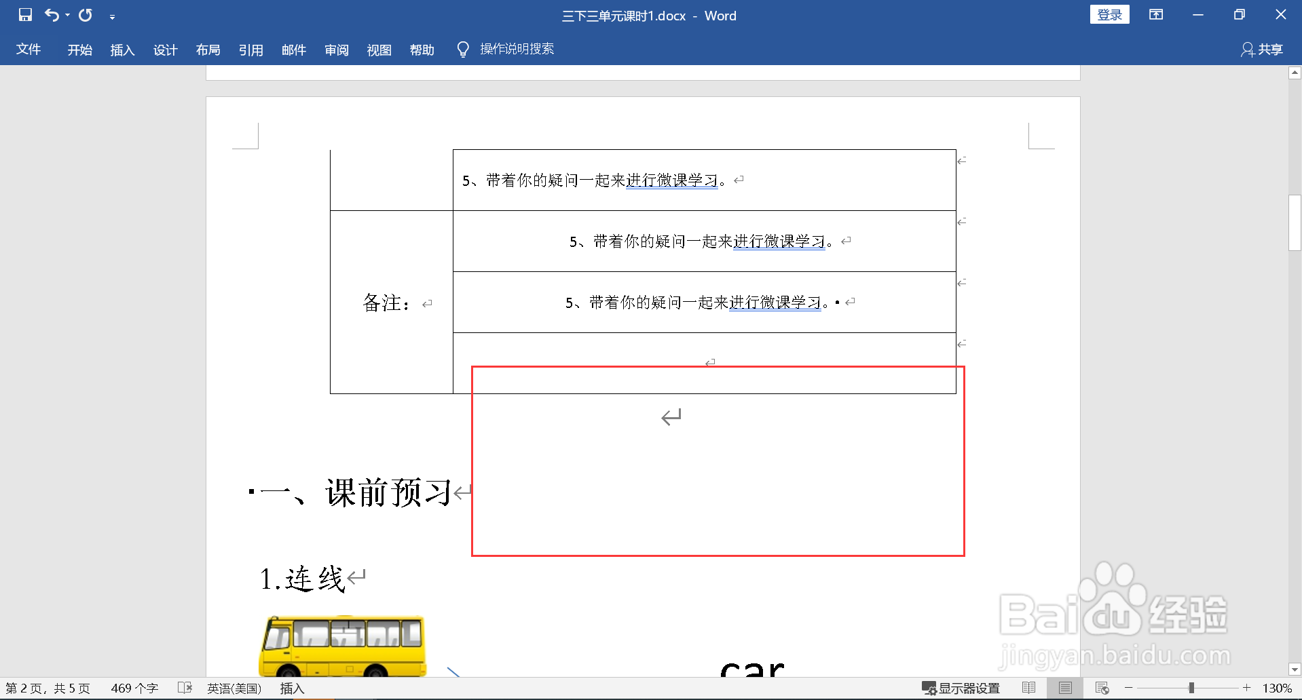Restore down the Word window
Viewport: 1302px width, 700px height.
(x=1240, y=15)
